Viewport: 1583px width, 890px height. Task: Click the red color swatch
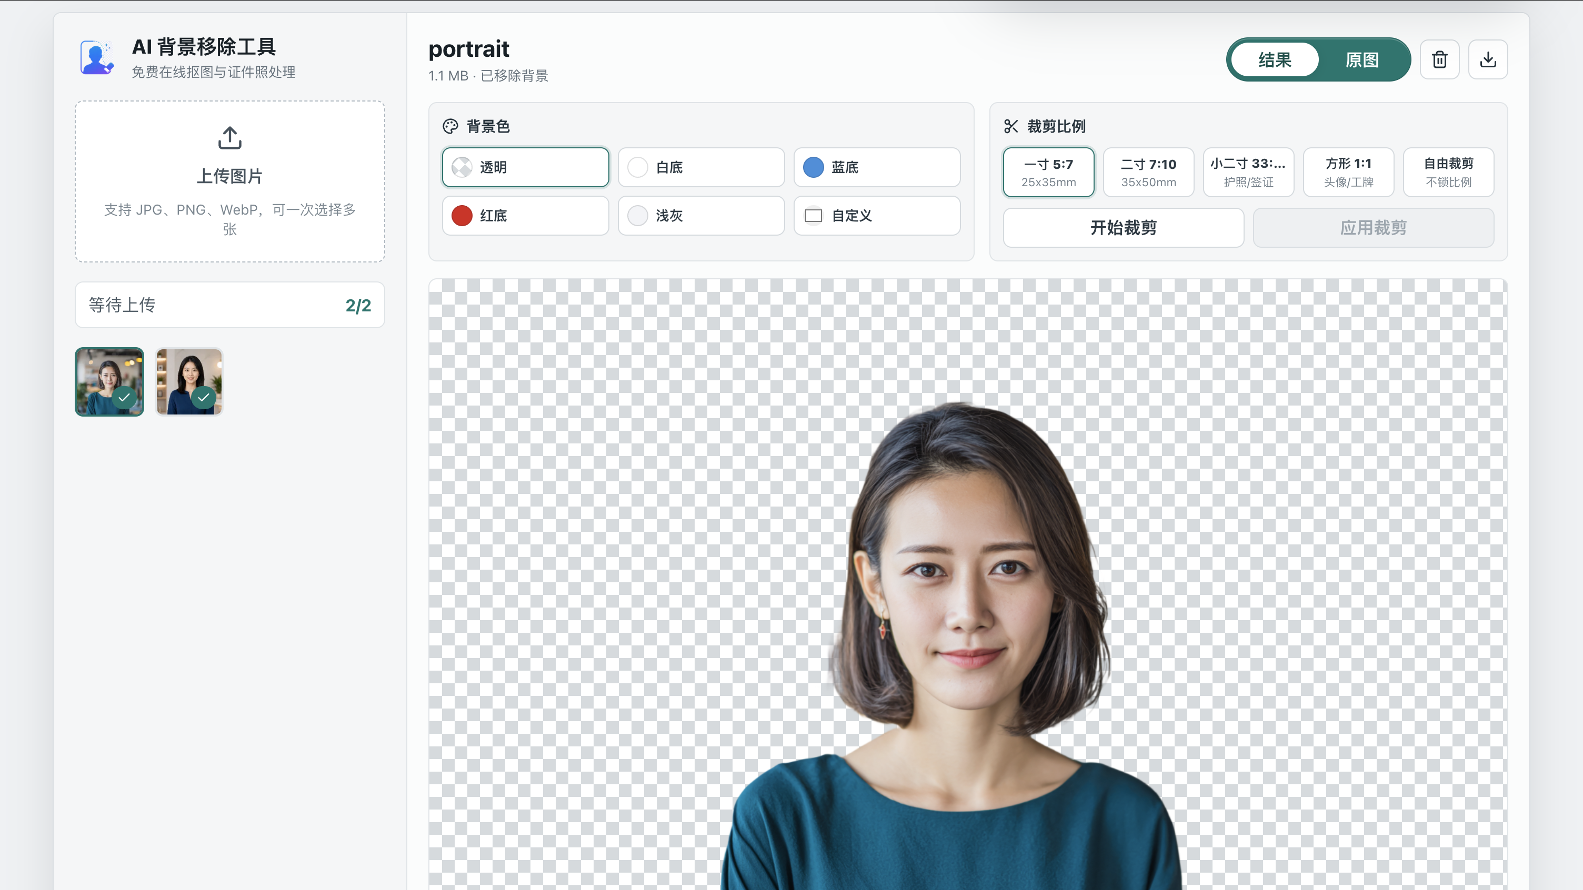tap(462, 216)
